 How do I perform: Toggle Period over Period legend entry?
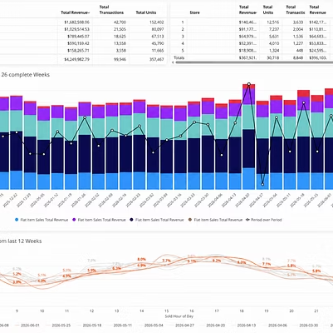point(264,220)
